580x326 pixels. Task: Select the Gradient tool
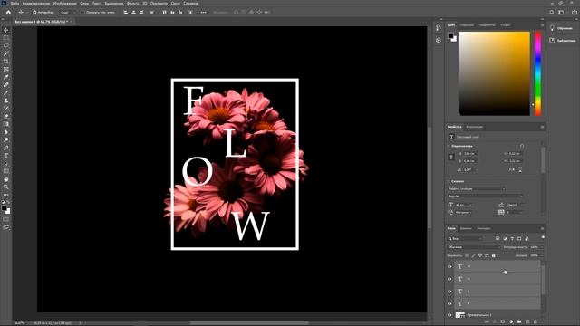point(6,124)
